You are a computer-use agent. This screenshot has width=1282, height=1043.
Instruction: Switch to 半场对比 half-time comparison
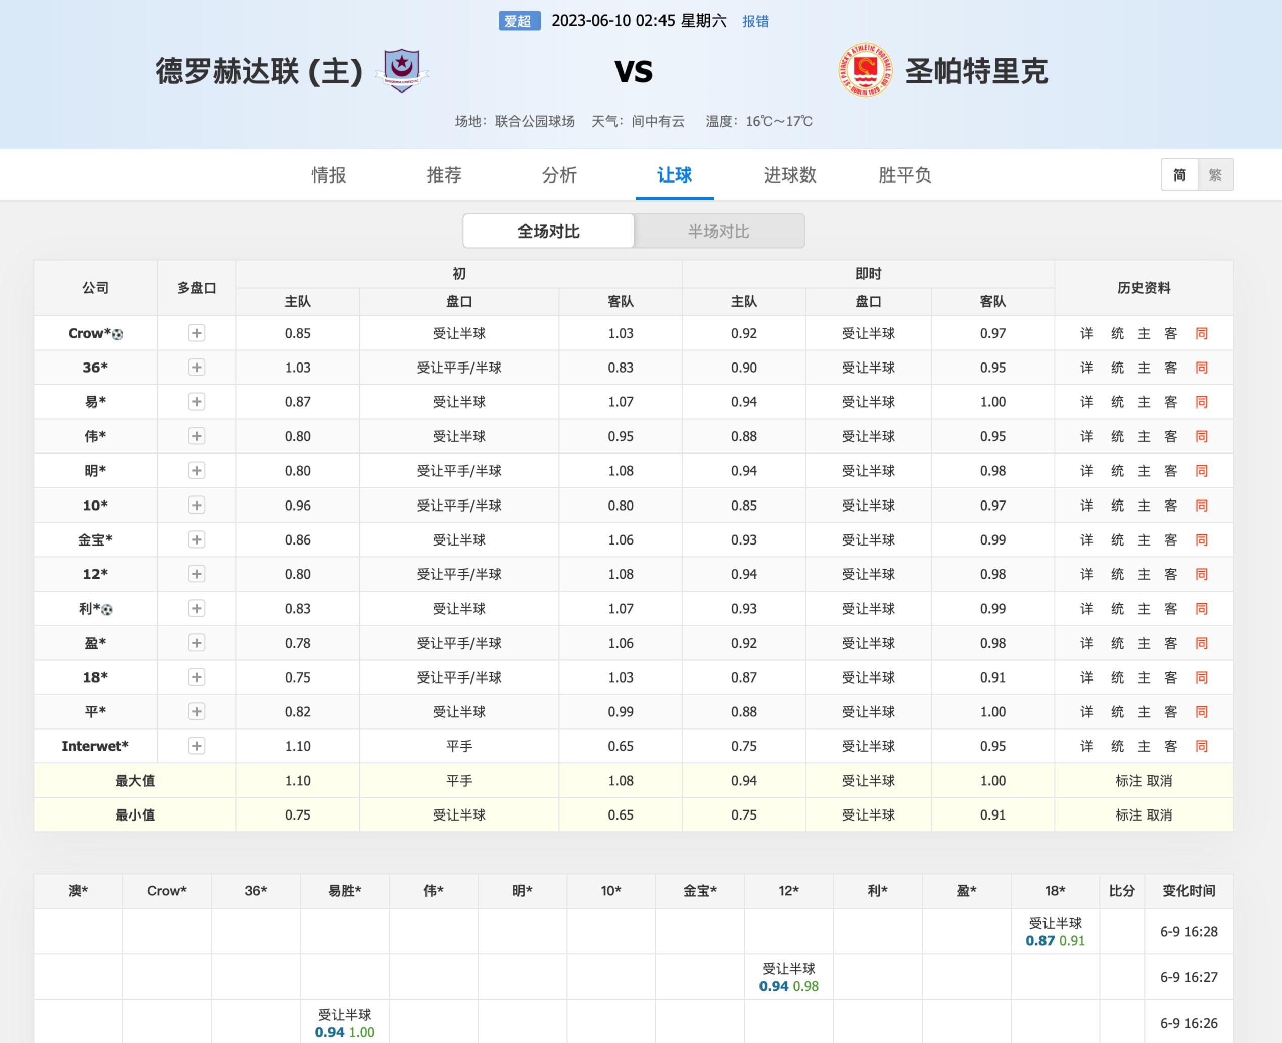(719, 231)
